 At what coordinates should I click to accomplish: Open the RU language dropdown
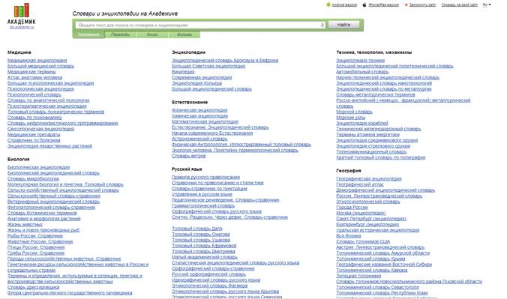(x=487, y=4)
